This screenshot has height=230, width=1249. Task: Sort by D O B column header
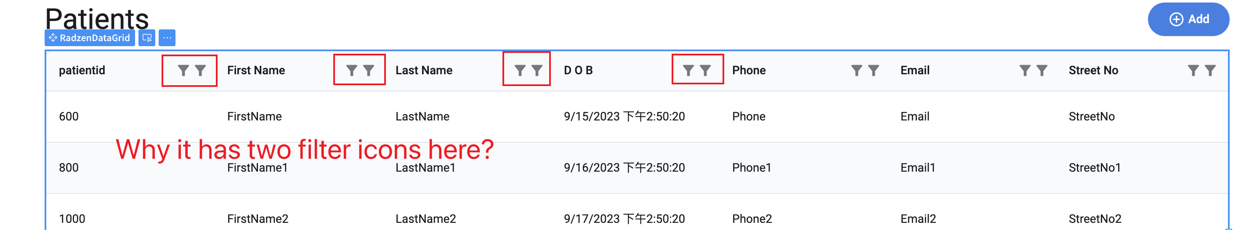point(579,71)
